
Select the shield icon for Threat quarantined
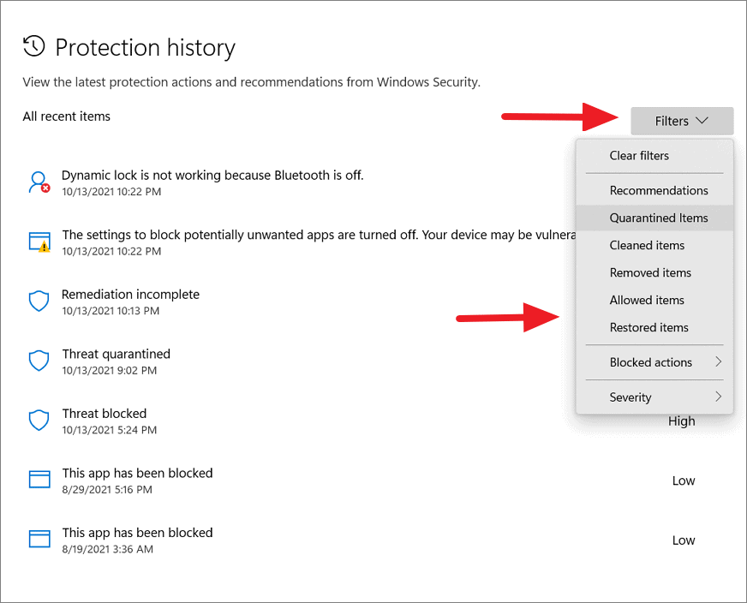tap(39, 360)
